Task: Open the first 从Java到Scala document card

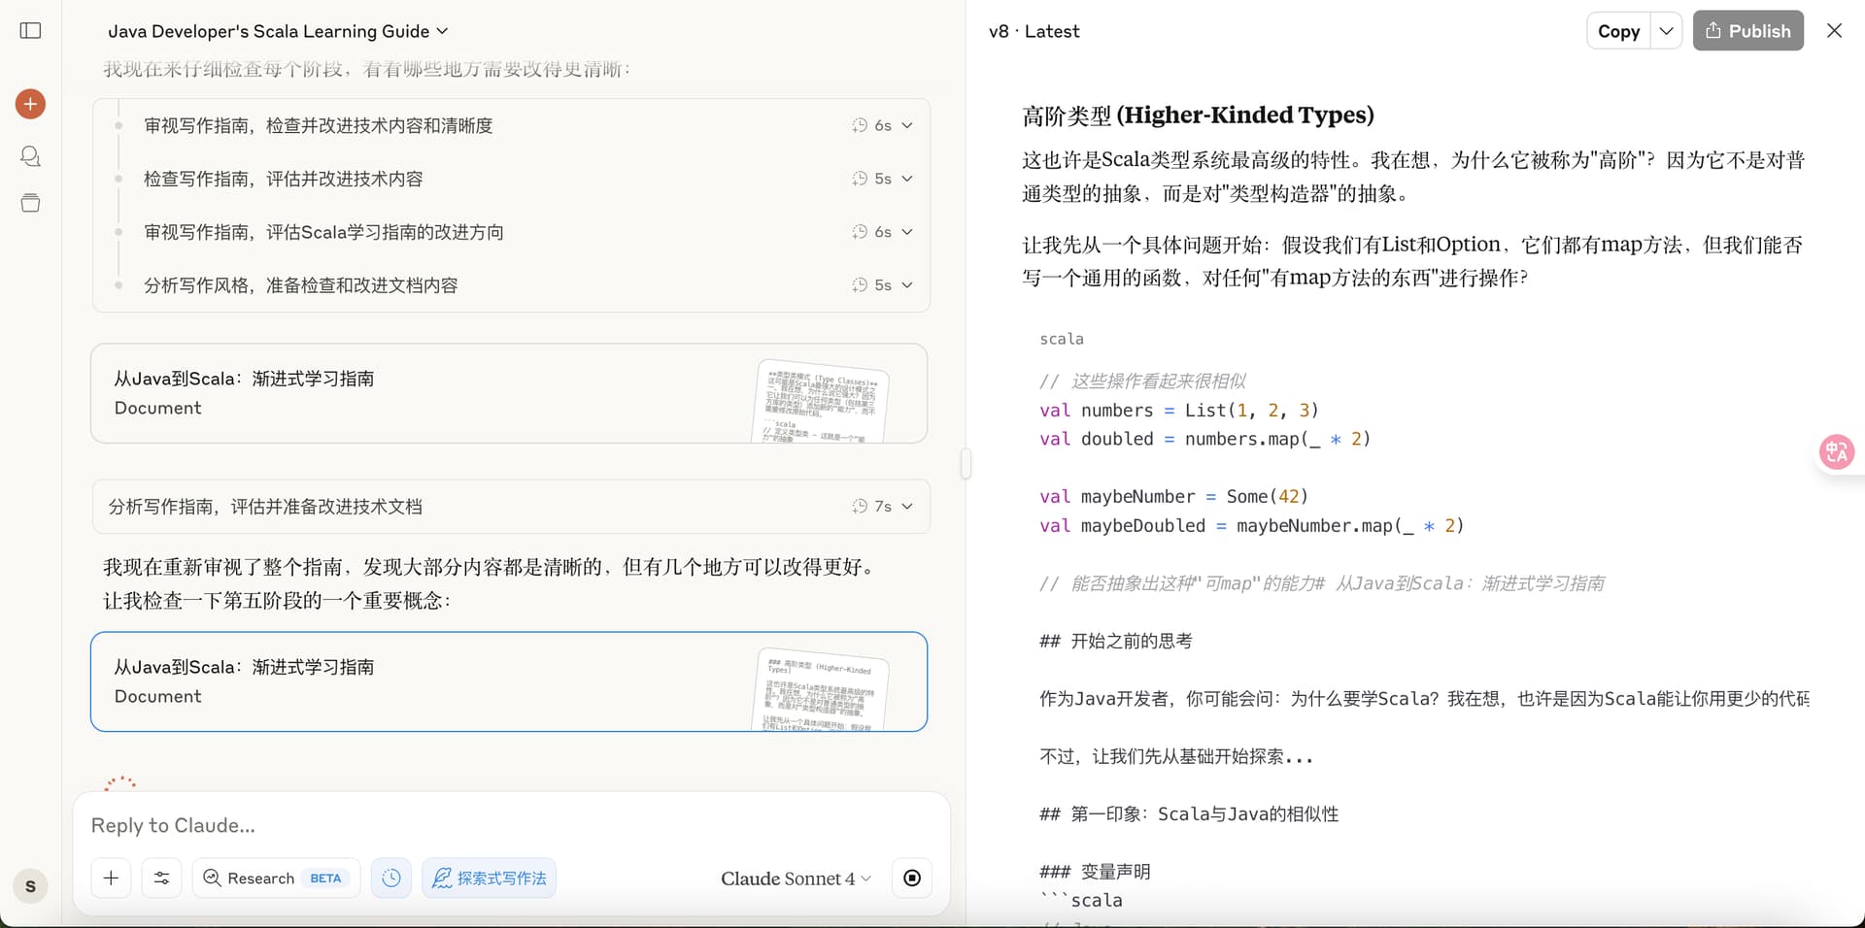Action: (x=509, y=393)
